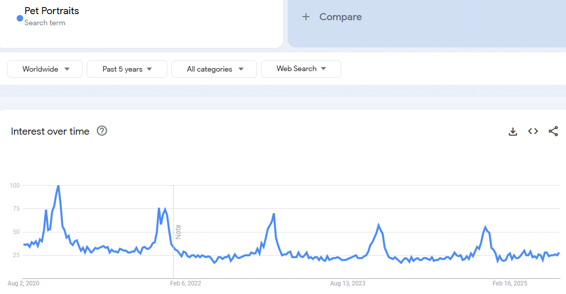Click the Note marker on the chart
The height and width of the screenshot is (294, 566).
pos(178,231)
